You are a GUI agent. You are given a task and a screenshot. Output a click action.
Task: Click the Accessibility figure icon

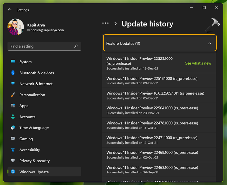tap(13, 150)
